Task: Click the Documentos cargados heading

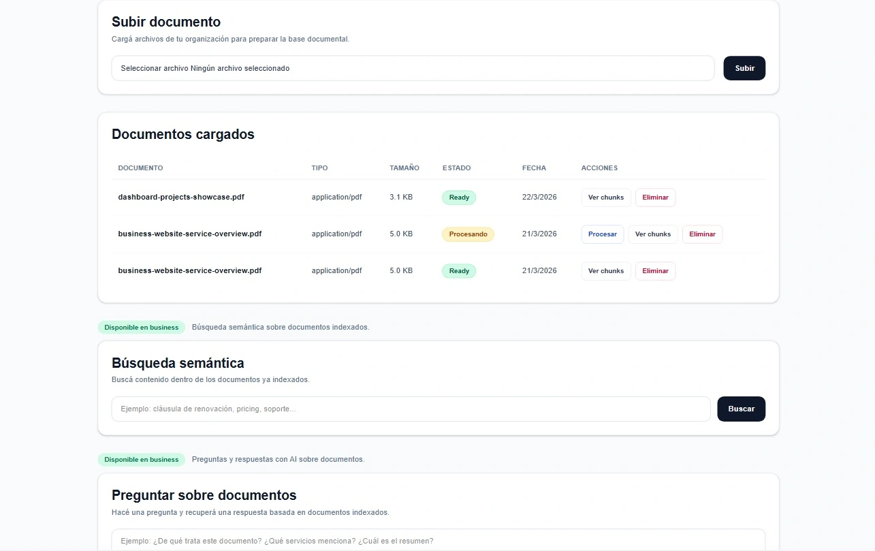Action: coord(183,134)
